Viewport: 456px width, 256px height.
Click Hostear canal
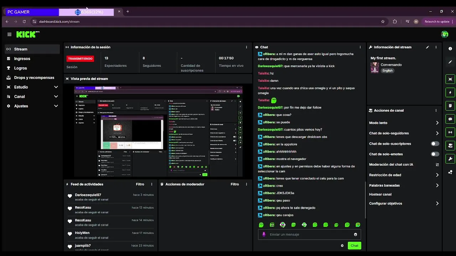tap(380, 194)
